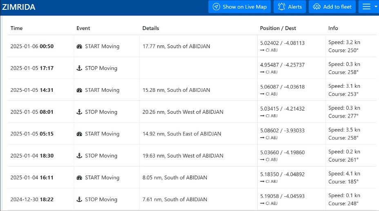Select the time 2025-01-05 14:31
This screenshot has height=211, width=379.
point(32,90)
